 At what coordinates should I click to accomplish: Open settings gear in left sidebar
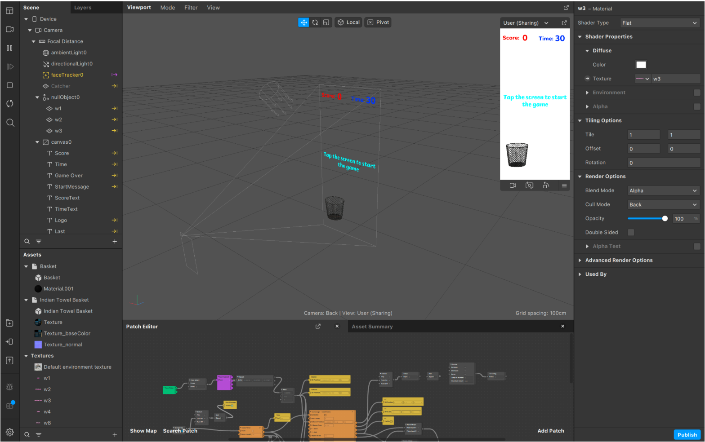[9, 432]
